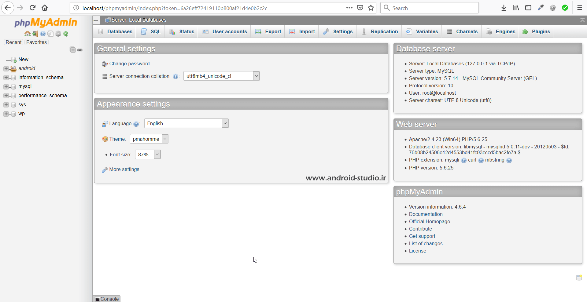
Task: Open the Replication tab
Action: (x=380, y=31)
